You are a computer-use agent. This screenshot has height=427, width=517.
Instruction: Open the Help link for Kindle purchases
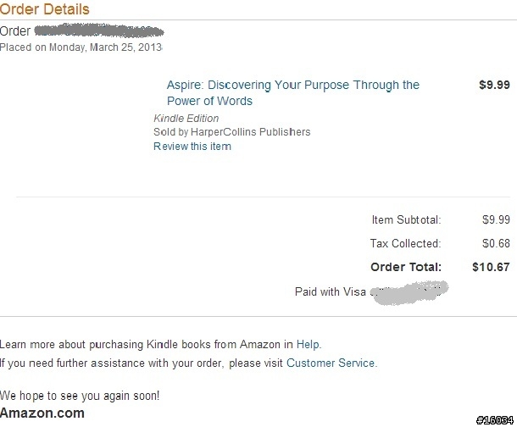308,344
